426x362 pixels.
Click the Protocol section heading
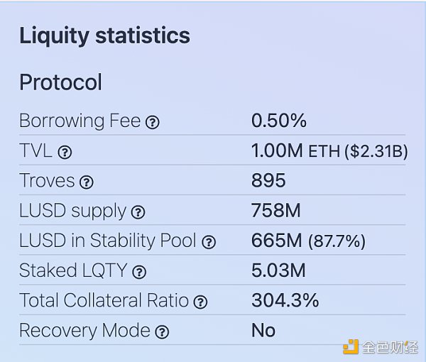pyautogui.click(x=60, y=82)
